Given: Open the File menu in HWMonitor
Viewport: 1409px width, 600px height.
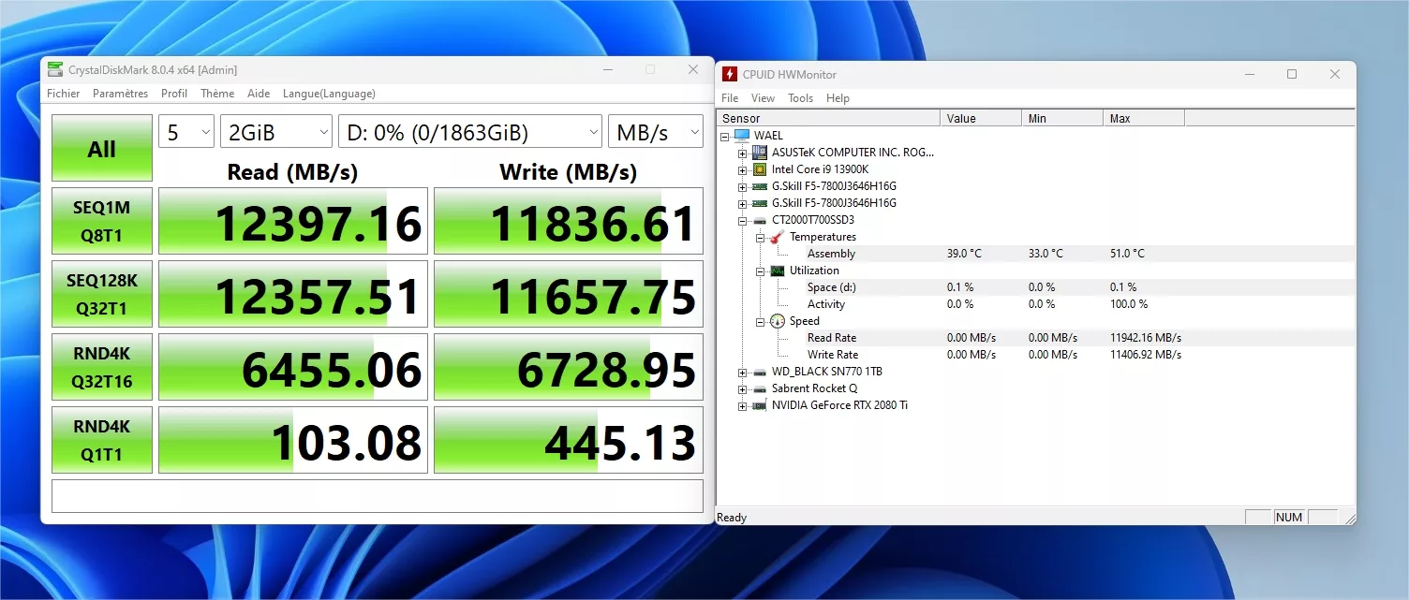Looking at the screenshot, I should (730, 98).
